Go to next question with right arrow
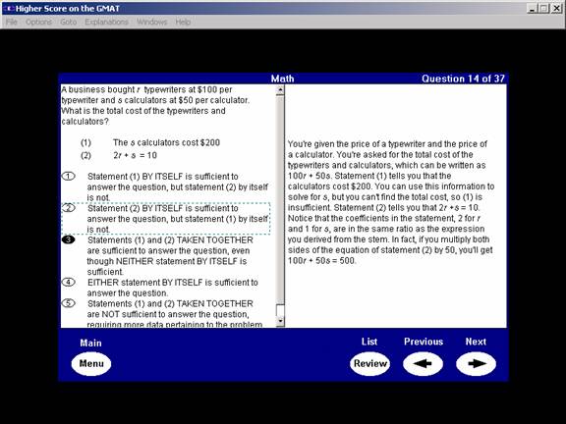This screenshot has height=424, width=566. (x=476, y=364)
